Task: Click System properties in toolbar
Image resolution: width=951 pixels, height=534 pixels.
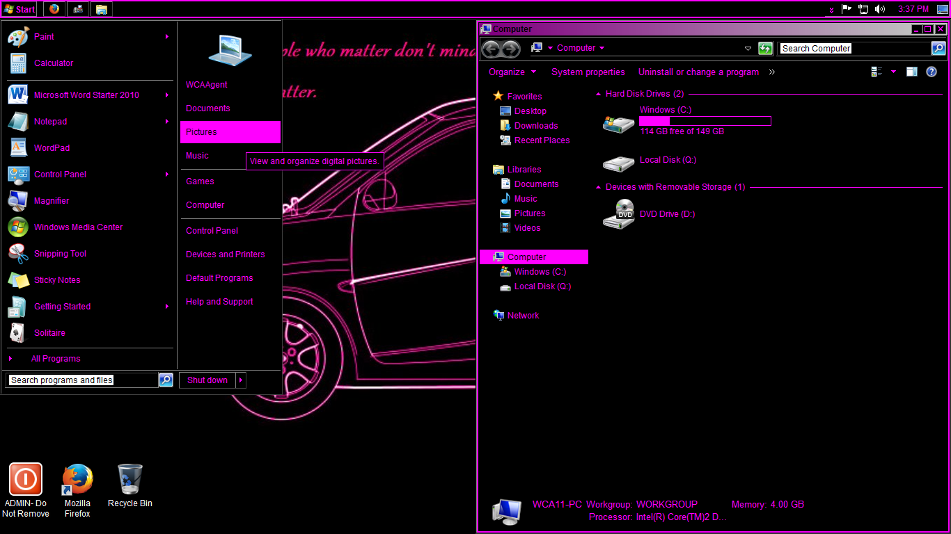Action: pos(588,72)
